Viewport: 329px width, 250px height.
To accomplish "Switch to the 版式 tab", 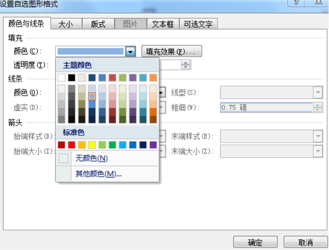I will pos(98,24).
